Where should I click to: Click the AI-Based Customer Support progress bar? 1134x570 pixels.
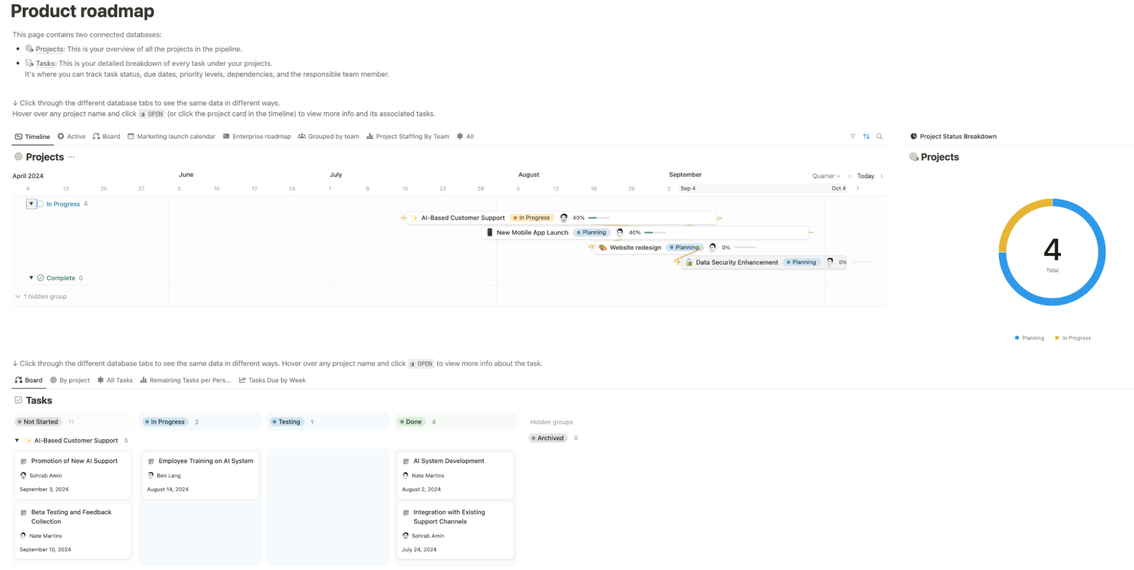point(599,218)
